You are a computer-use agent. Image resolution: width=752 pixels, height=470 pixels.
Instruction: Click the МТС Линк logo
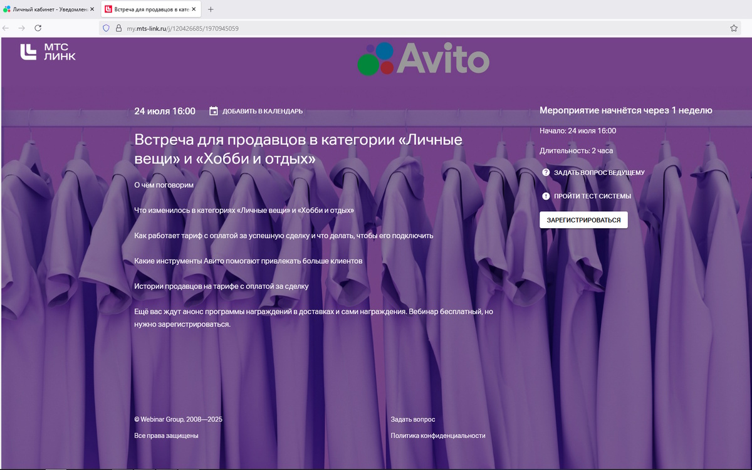[x=48, y=52]
